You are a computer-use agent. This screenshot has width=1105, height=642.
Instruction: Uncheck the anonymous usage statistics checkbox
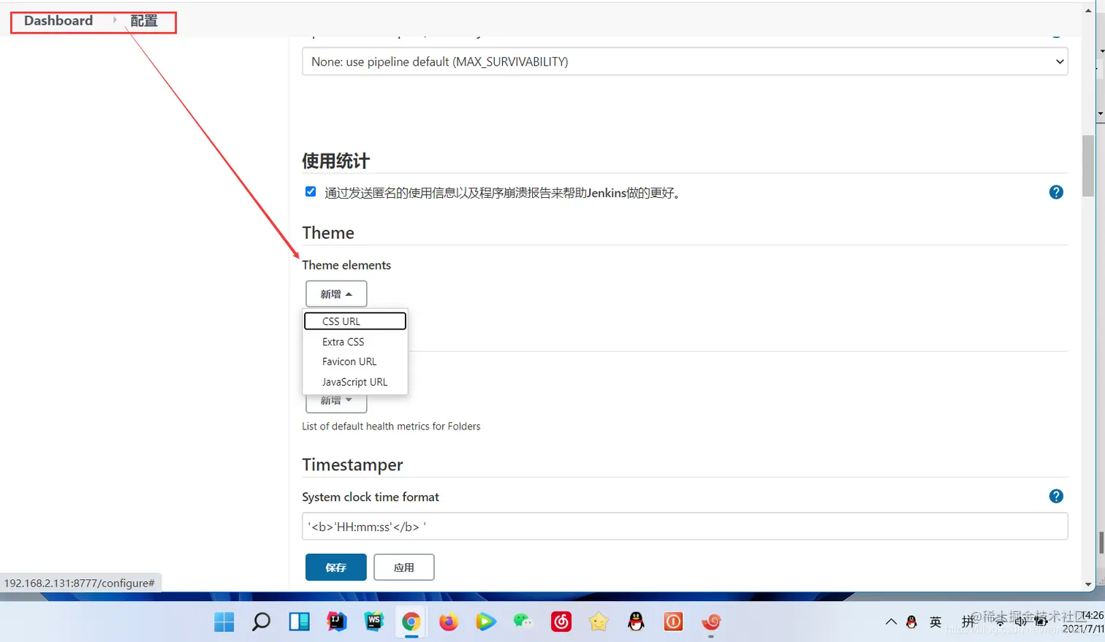(311, 191)
